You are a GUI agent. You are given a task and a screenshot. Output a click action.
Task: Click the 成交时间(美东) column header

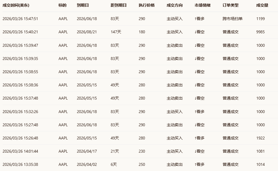pos(16,5)
